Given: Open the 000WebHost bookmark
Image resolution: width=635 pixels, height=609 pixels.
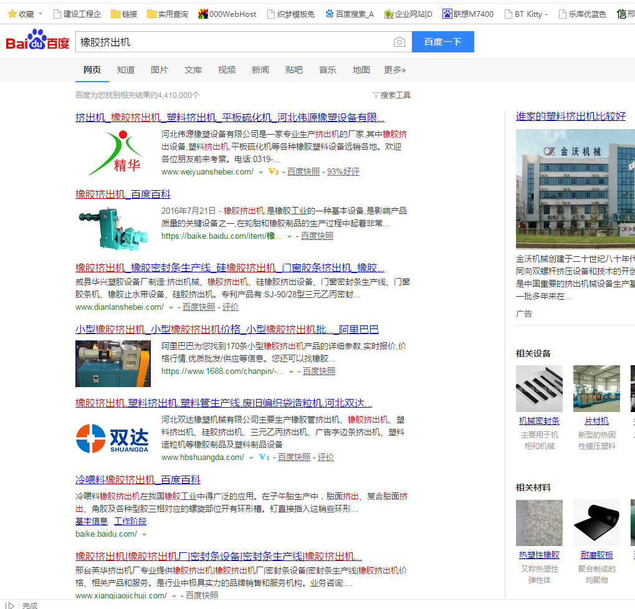Looking at the screenshot, I should point(227,14).
